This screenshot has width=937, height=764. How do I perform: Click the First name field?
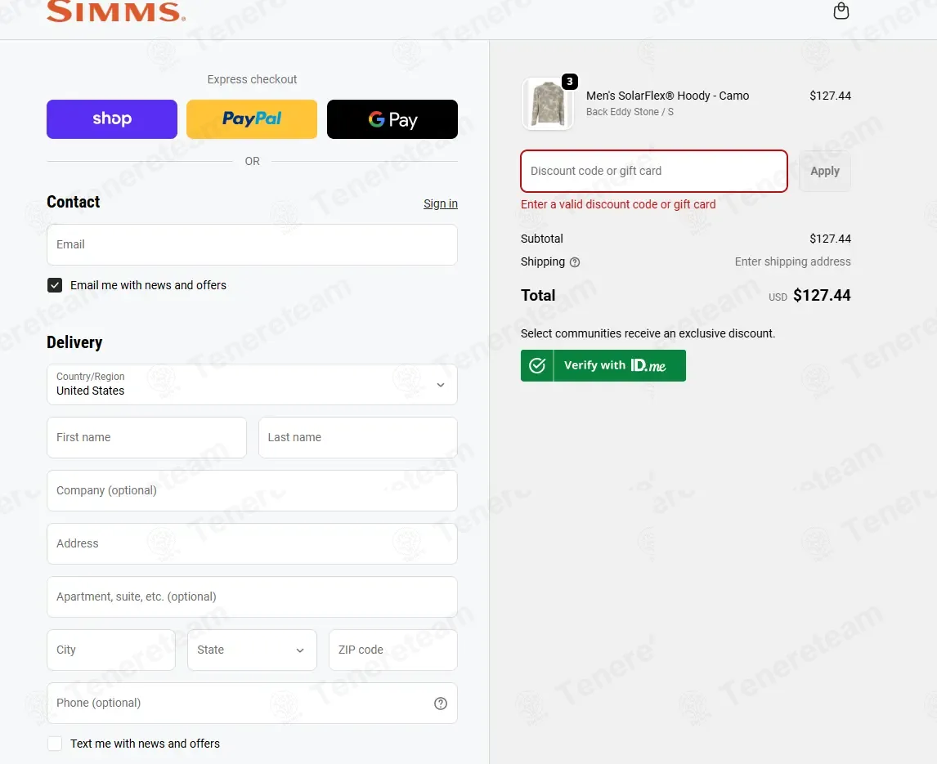pos(146,437)
